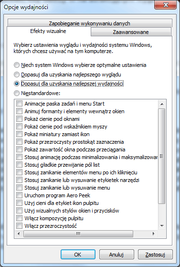Tick Stosuj zanikanie lub wysuwanie menu

click(19, 188)
